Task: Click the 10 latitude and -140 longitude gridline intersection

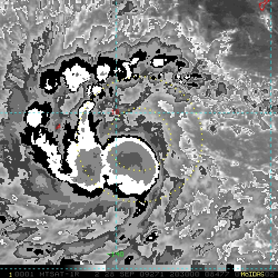Action: pos(116,113)
